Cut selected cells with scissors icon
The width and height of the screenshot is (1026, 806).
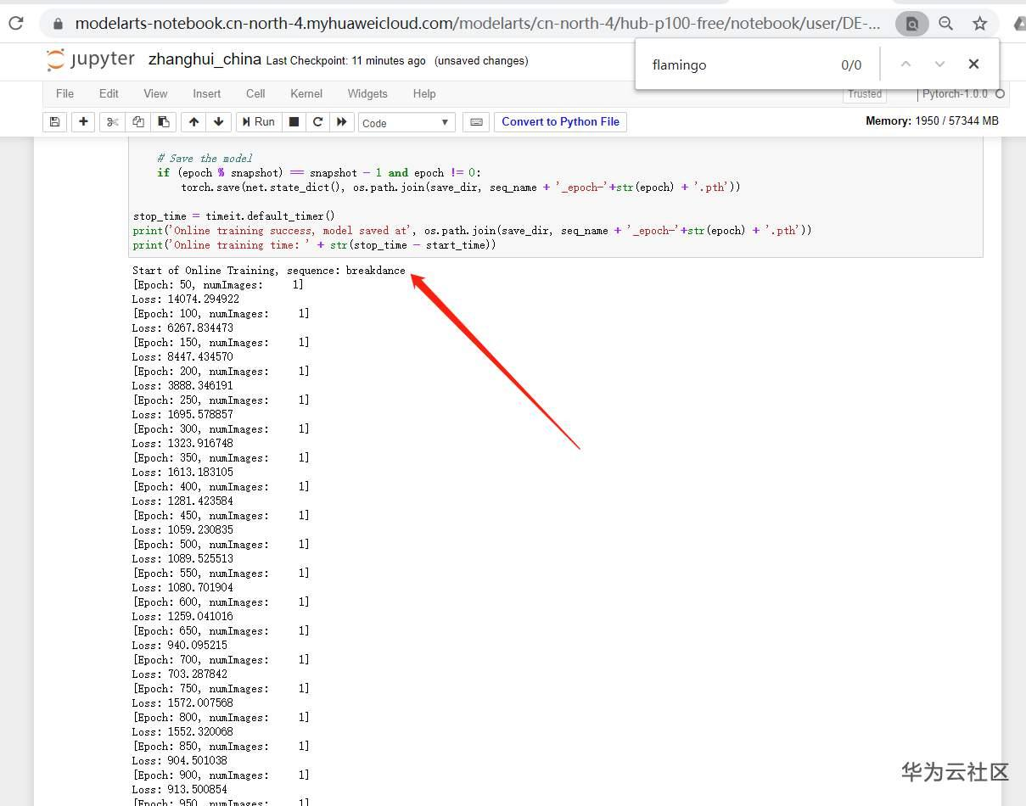[x=111, y=122]
